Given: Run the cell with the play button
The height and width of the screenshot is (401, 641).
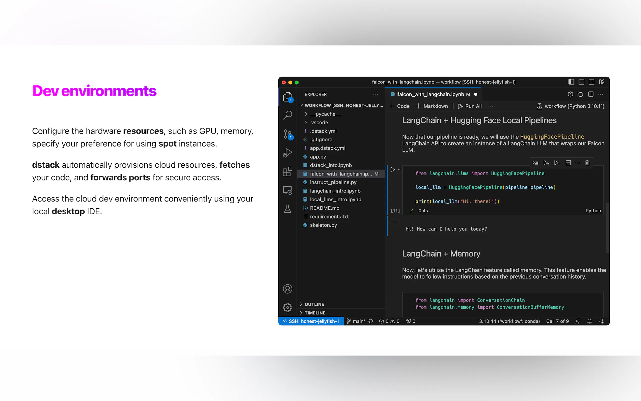Looking at the screenshot, I should coord(393,169).
